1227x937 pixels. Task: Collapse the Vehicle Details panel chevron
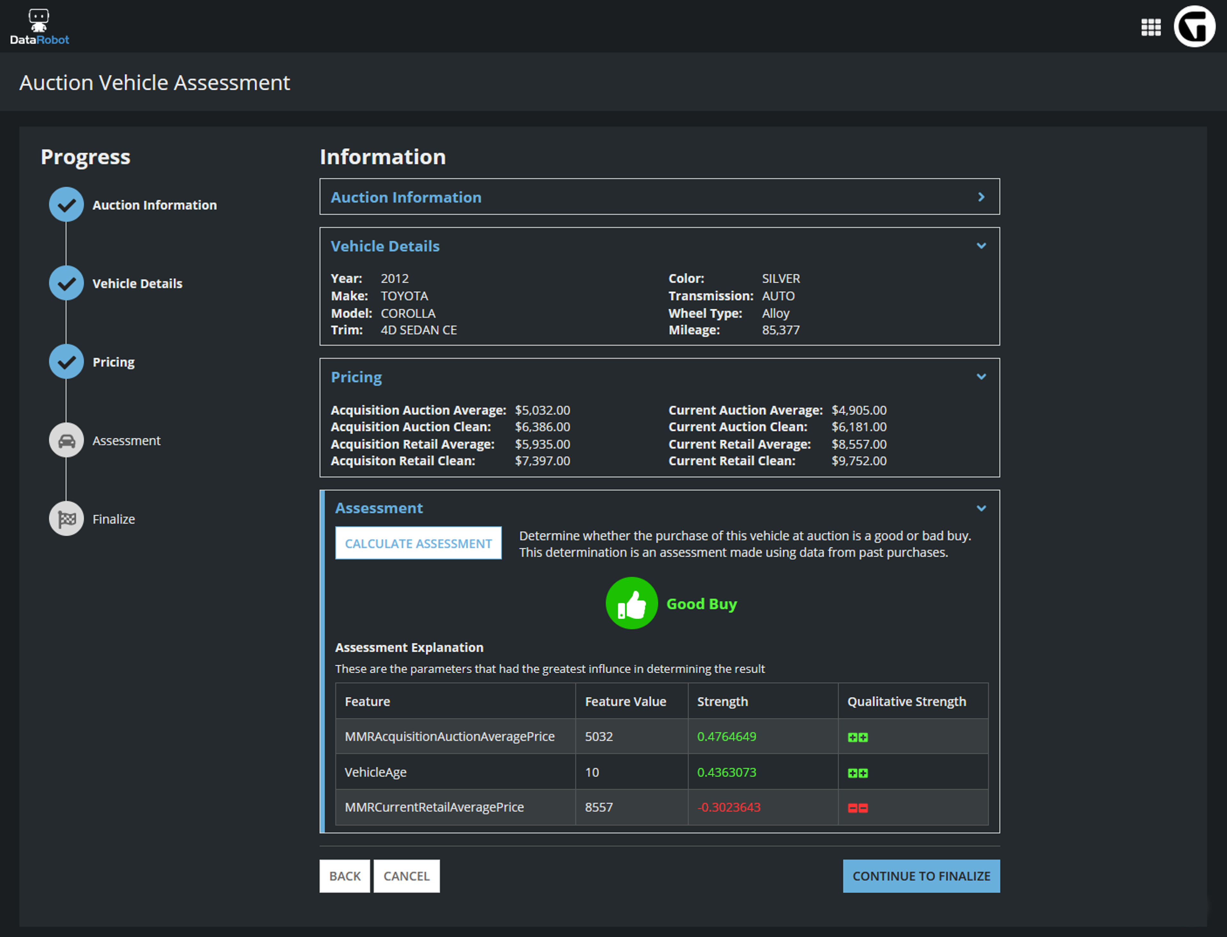click(x=981, y=246)
